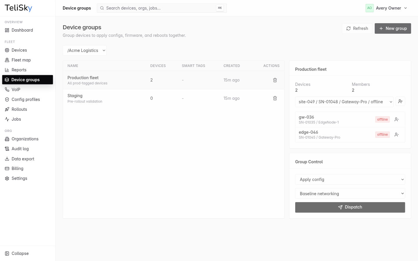Go to Devices in sidebar
This screenshot has height=261, width=418.
tap(28, 50)
